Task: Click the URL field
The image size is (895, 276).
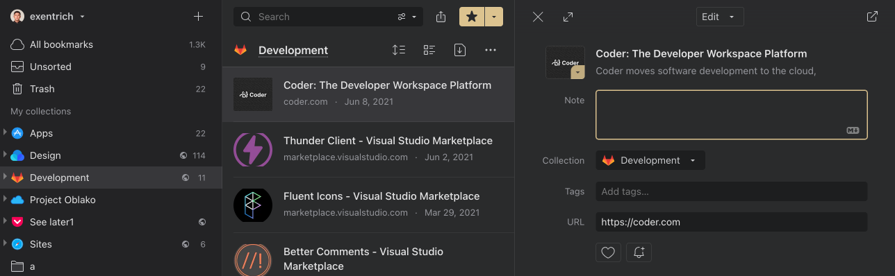Action: pos(732,222)
